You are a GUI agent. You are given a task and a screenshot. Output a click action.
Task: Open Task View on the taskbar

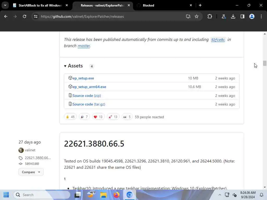click(78, 195)
